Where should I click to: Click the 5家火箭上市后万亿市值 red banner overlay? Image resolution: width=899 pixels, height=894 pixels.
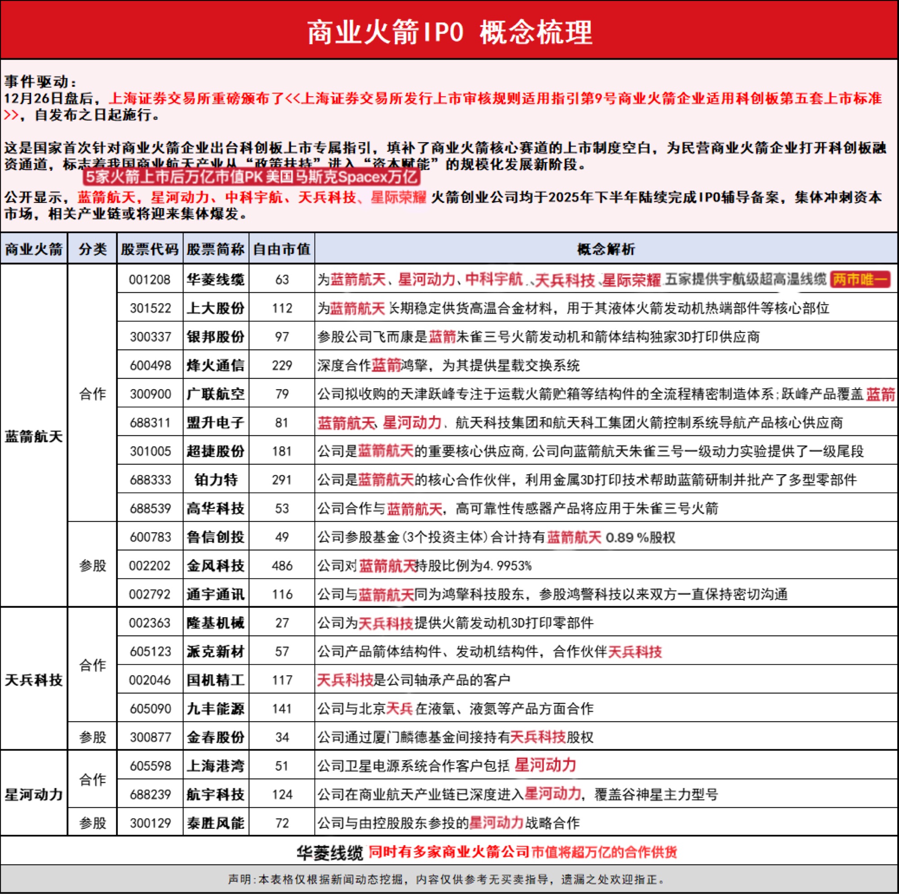(251, 177)
